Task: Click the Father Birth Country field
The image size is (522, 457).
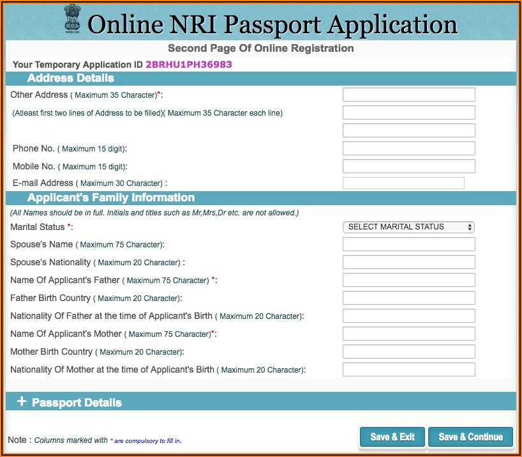Action: [x=408, y=298]
